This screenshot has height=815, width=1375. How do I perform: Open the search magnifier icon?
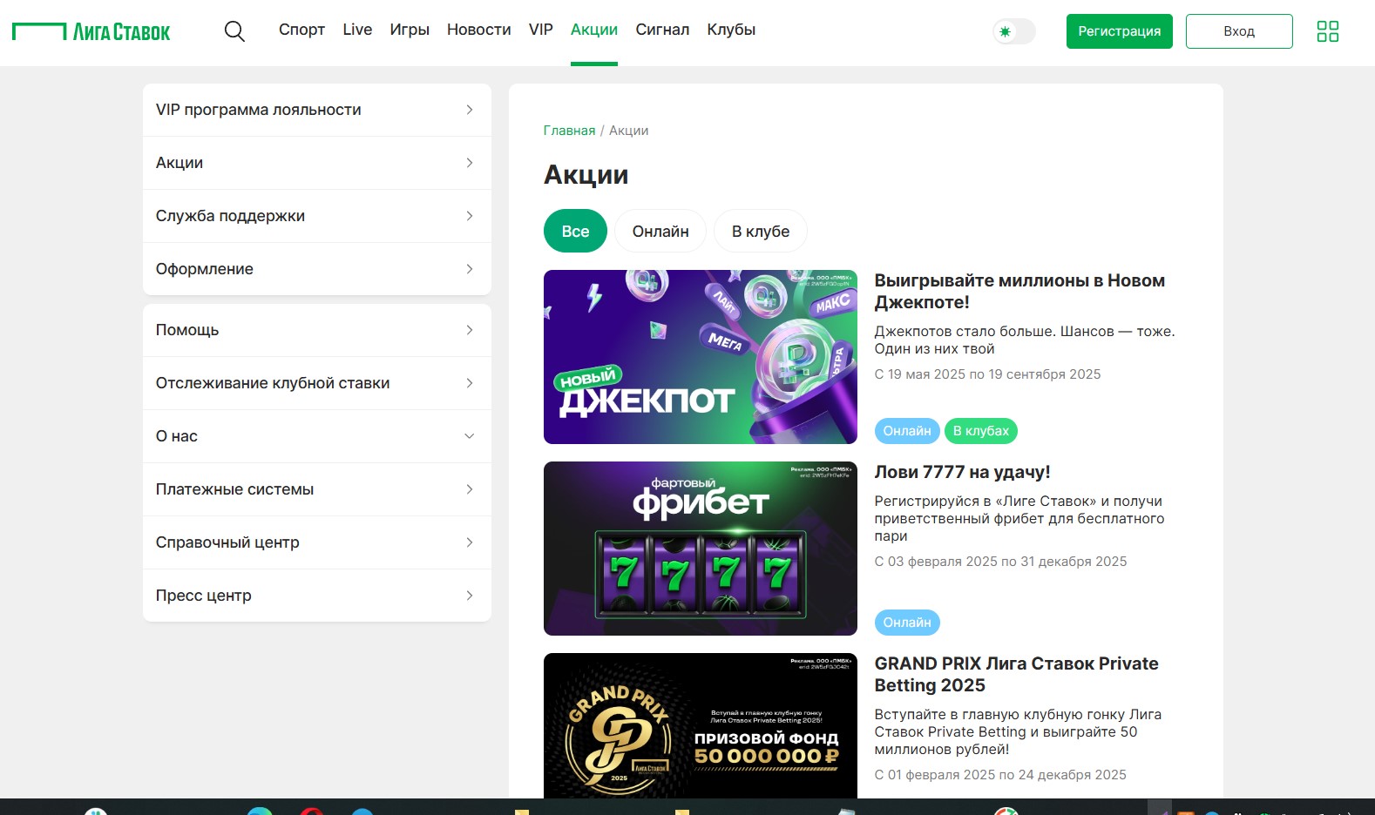click(234, 31)
